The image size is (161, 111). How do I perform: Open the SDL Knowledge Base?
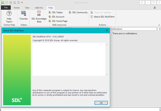tap(39, 17)
